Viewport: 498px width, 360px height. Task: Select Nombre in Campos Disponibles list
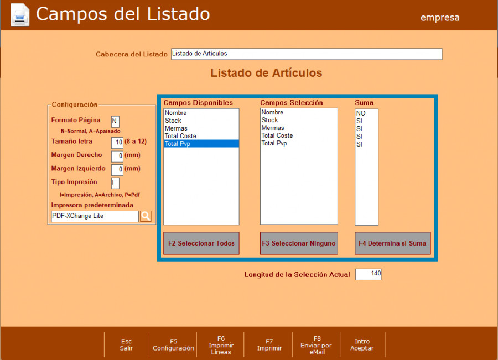[176, 113]
